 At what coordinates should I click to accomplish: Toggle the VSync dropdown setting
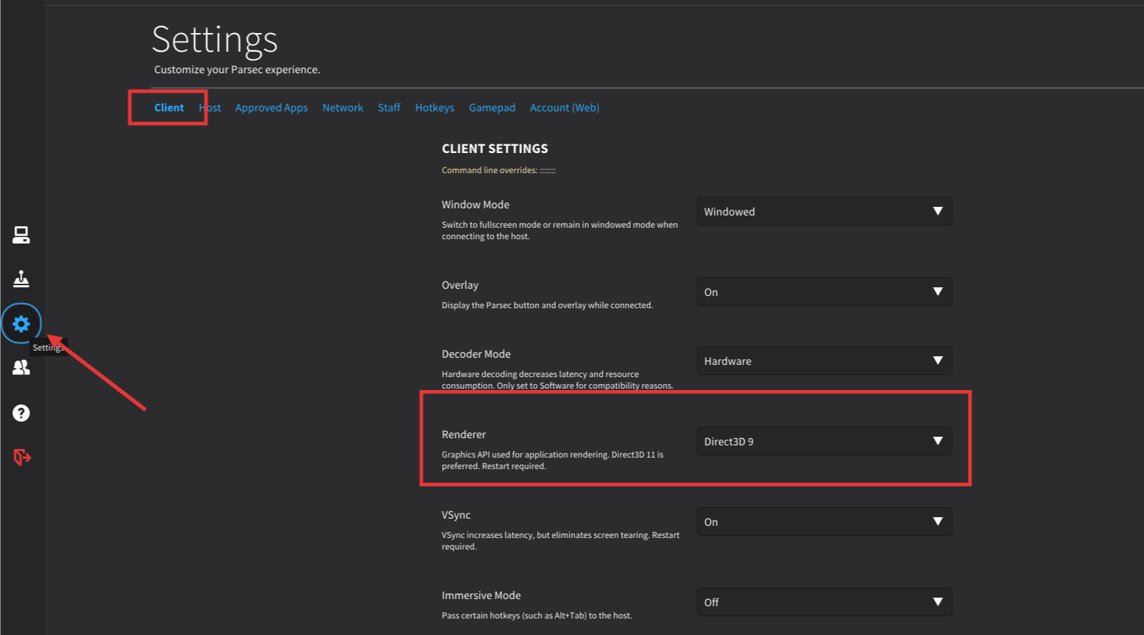824,522
